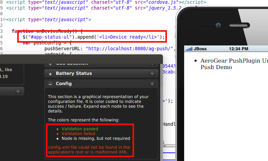Click the 12:34 PM clock on phone

pyautogui.click(x=239, y=49)
